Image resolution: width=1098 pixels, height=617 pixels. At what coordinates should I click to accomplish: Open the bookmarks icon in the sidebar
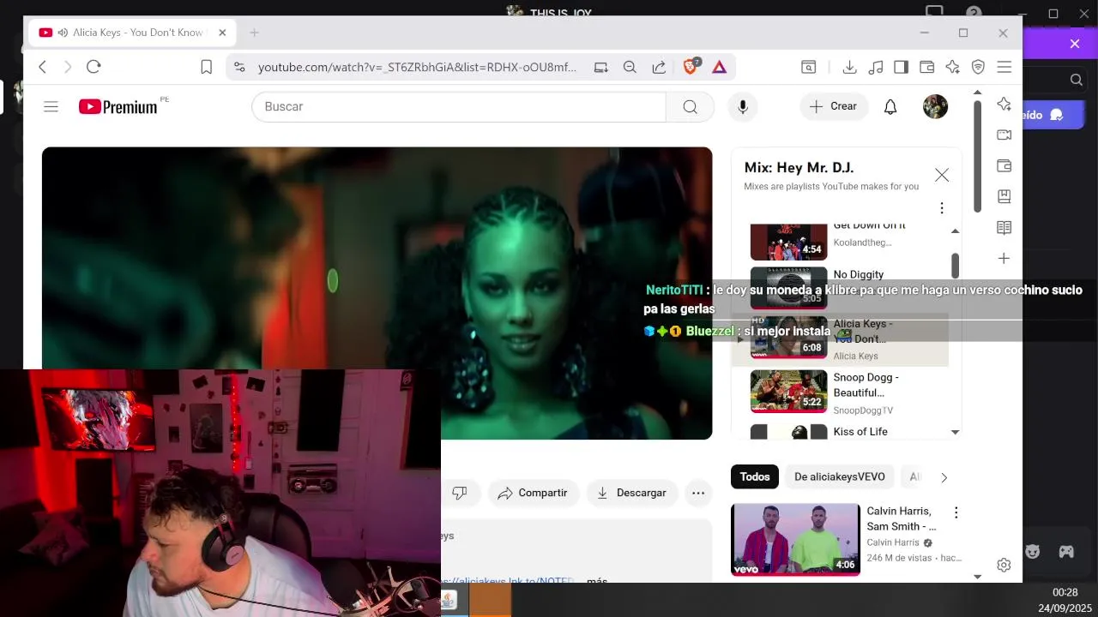[1004, 196]
